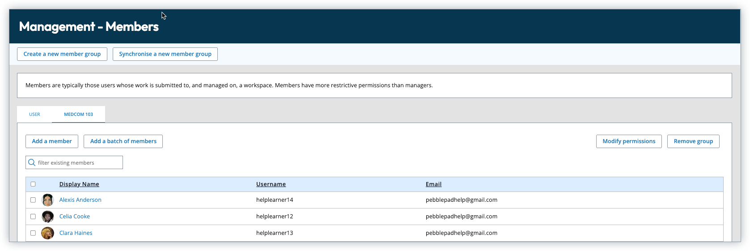
Task: Open Clara Haines's profile link
Action: [76, 233]
